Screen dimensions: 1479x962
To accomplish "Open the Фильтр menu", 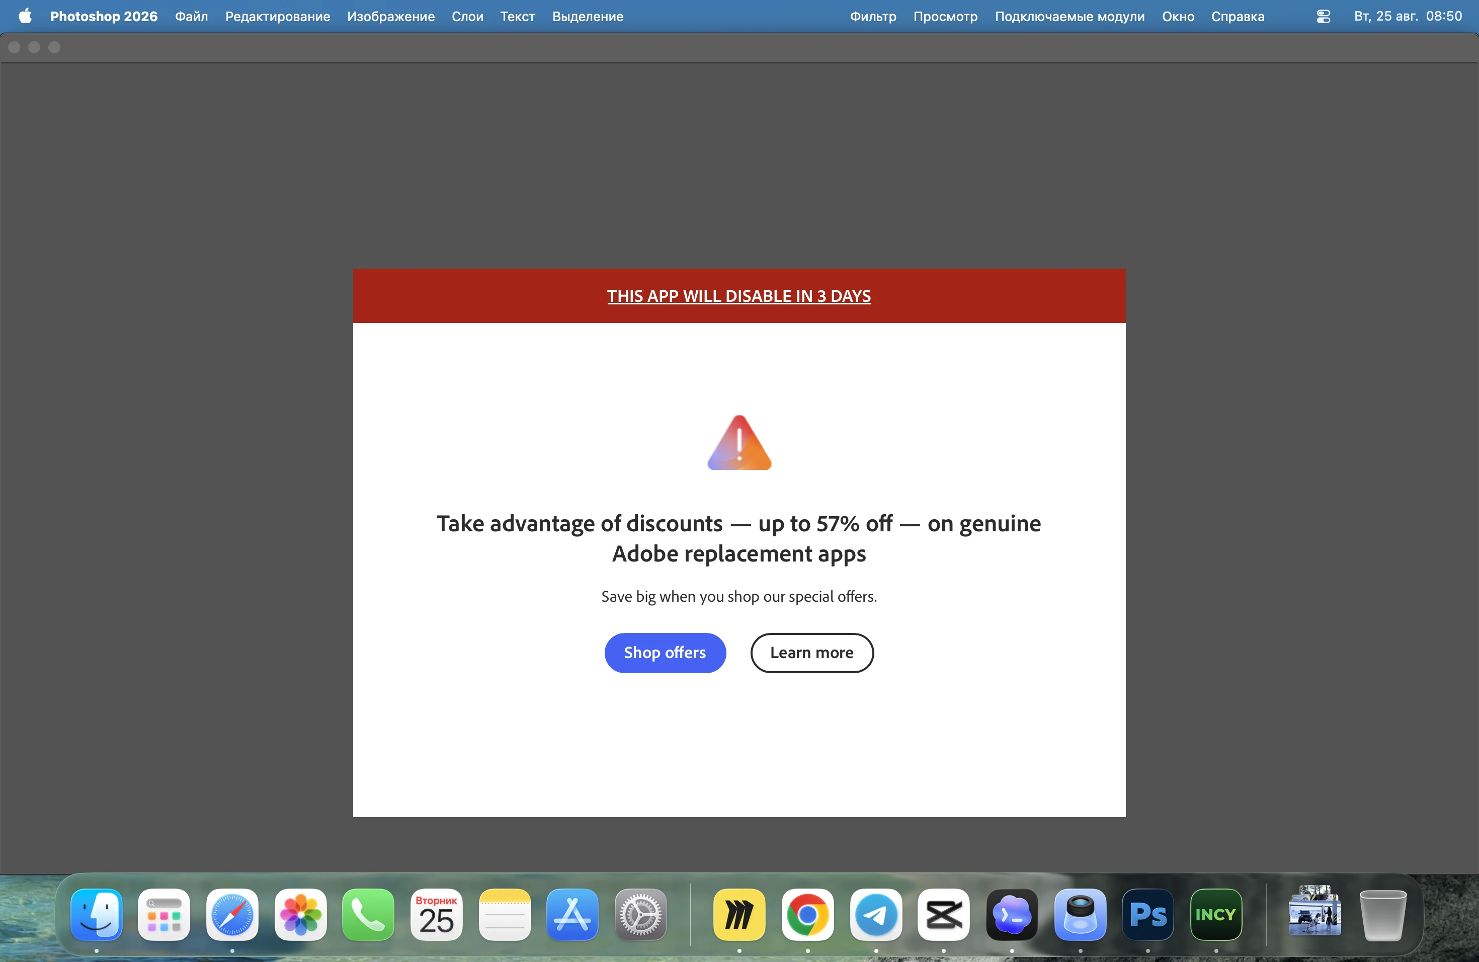I will click(x=873, y=16).
